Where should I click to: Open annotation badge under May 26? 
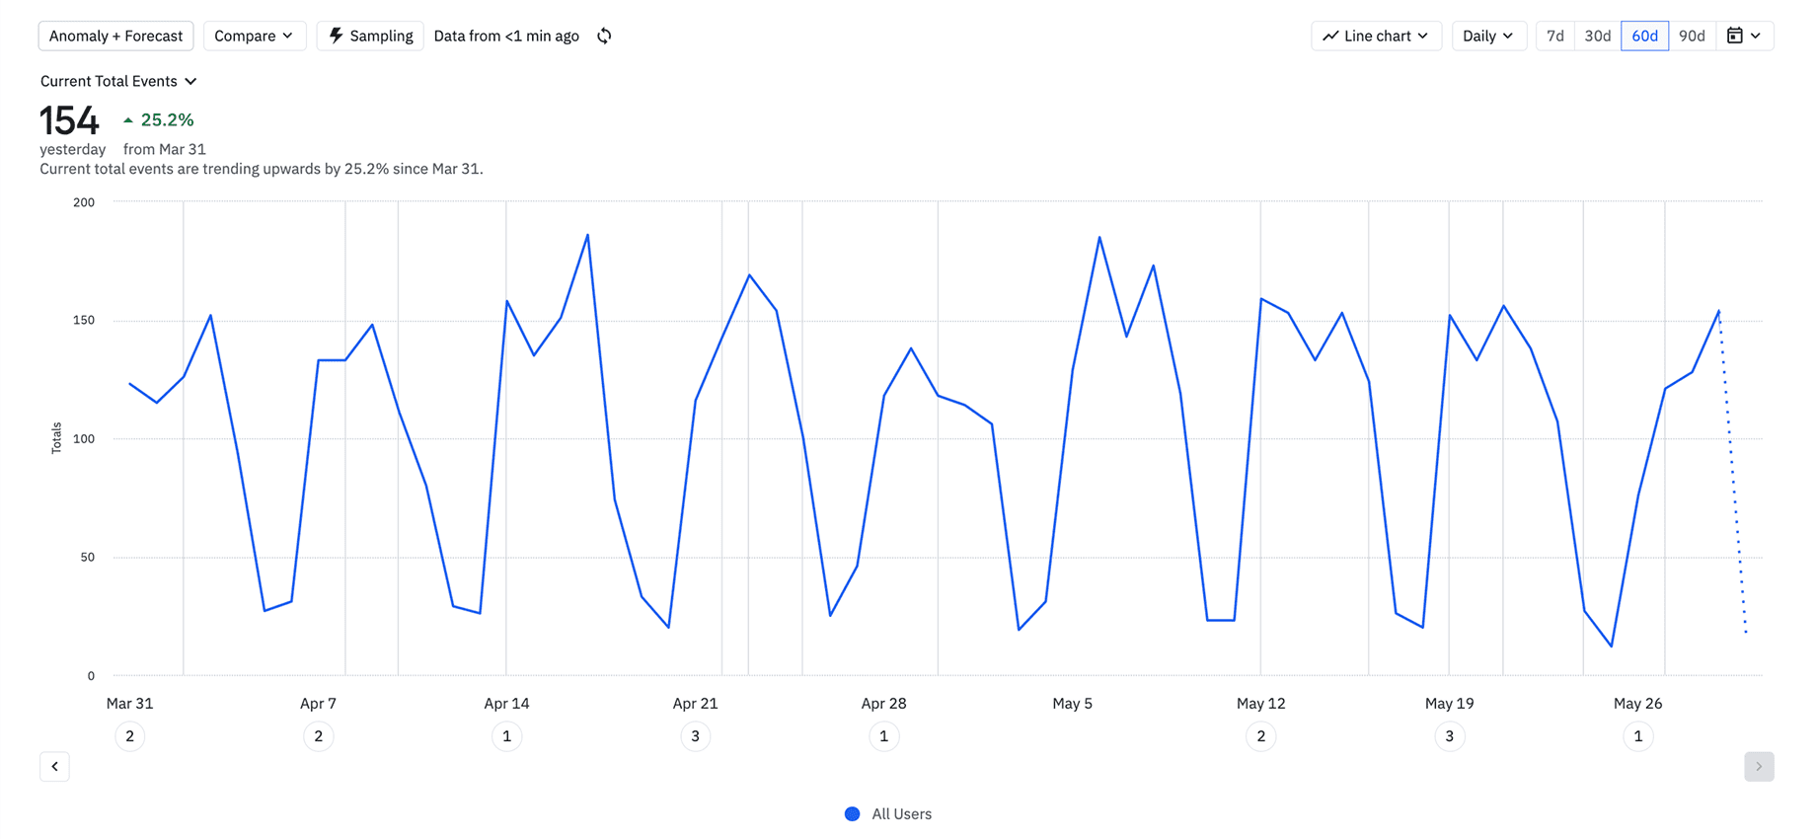coord(1637,736)
